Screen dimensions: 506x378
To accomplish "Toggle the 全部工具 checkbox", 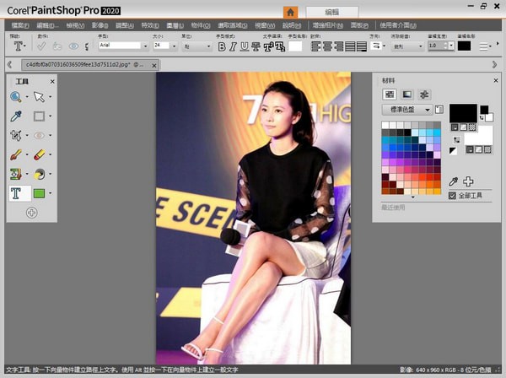I will 452,196.
